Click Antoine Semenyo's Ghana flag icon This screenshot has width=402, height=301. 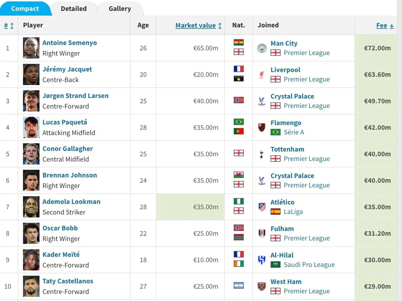[238, 42]
